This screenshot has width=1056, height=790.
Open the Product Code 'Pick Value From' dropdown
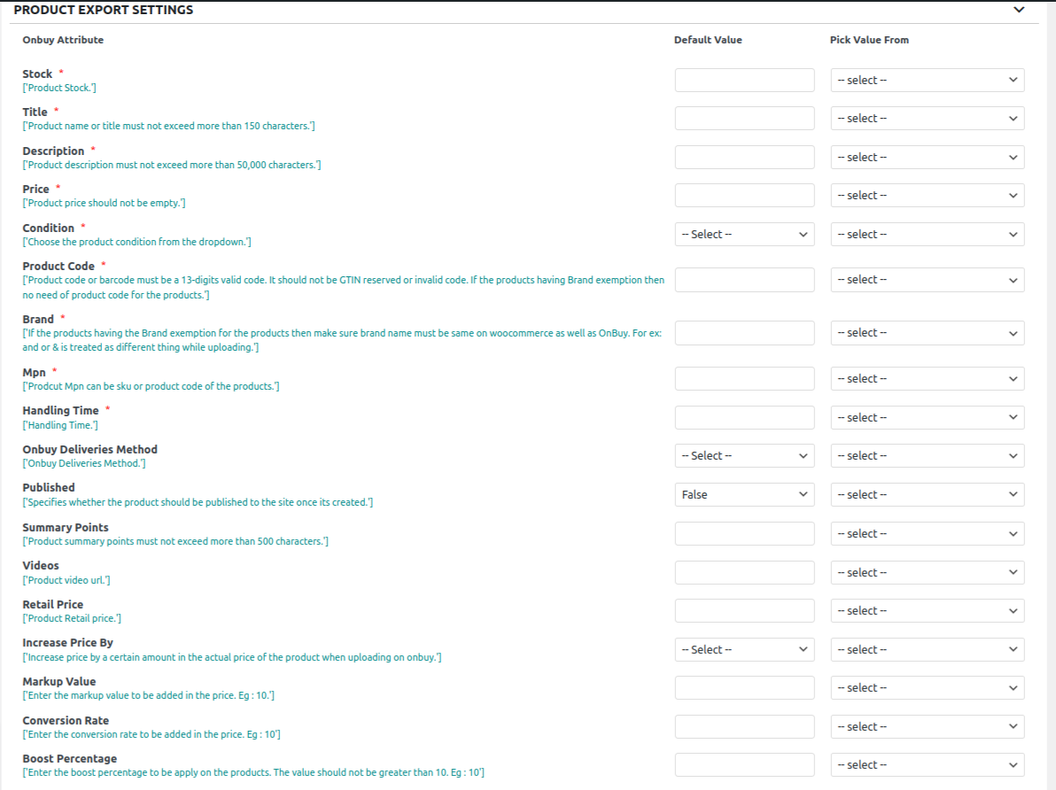coord(928,280)
